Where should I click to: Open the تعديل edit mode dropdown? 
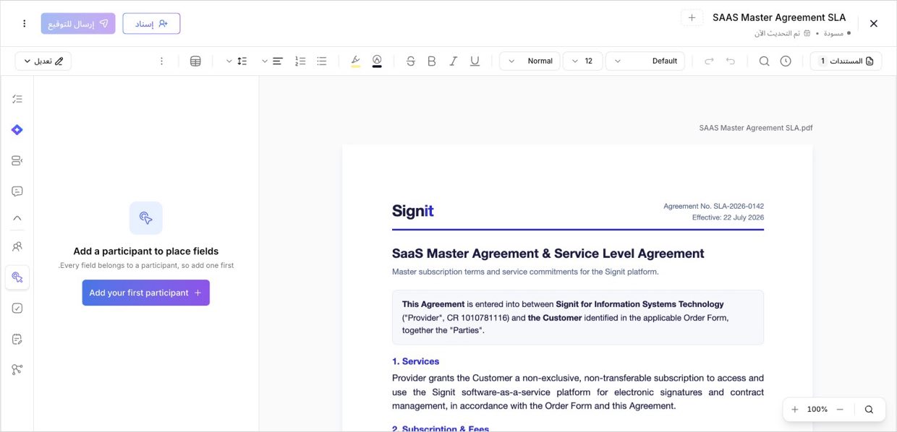[x=43, y=61]
